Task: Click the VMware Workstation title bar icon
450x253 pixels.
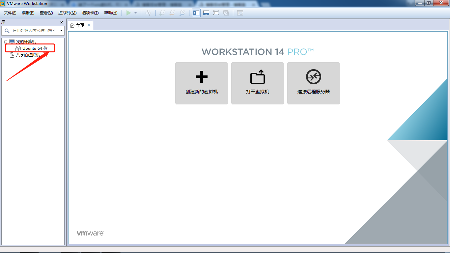Action: (x=3, y=3)
